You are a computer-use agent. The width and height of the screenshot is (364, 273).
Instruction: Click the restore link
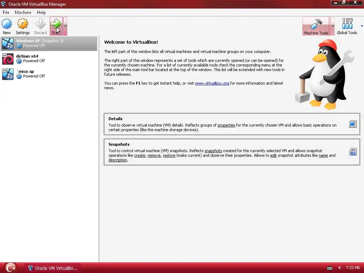click(x=169, y=155)
